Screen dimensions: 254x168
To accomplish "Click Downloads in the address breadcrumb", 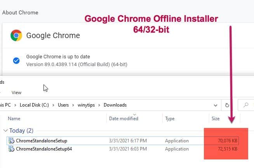I will point(115,105).
